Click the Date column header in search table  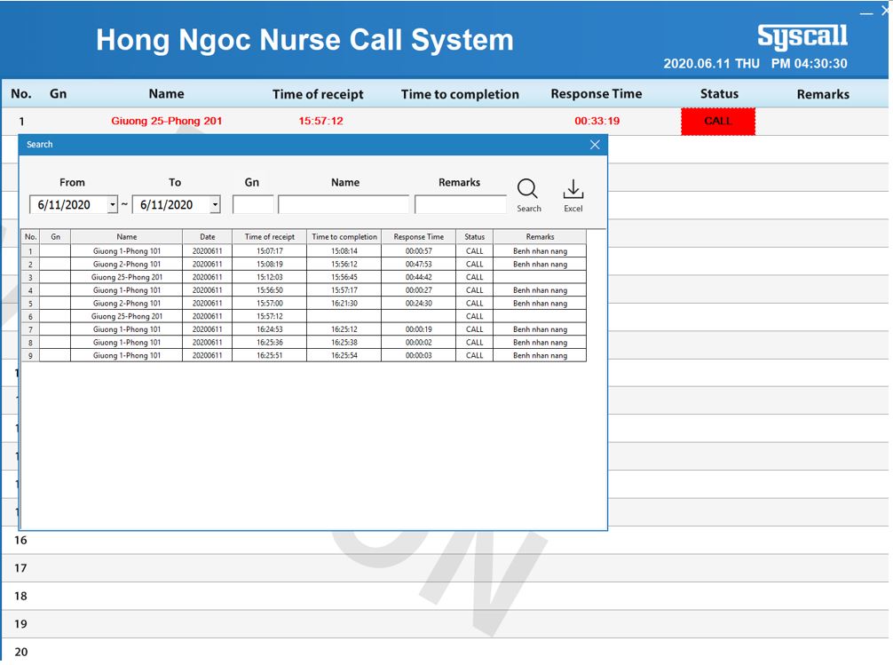[x=207, y=237]
